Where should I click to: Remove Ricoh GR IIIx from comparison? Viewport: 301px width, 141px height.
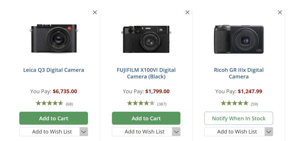click(x=280, y=12)
